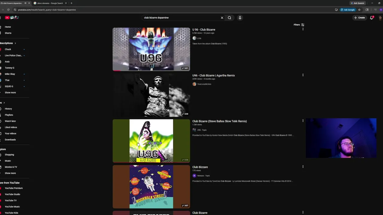383x215 pixels.
Task: Open a new browser tab
Action: (71, 3)
